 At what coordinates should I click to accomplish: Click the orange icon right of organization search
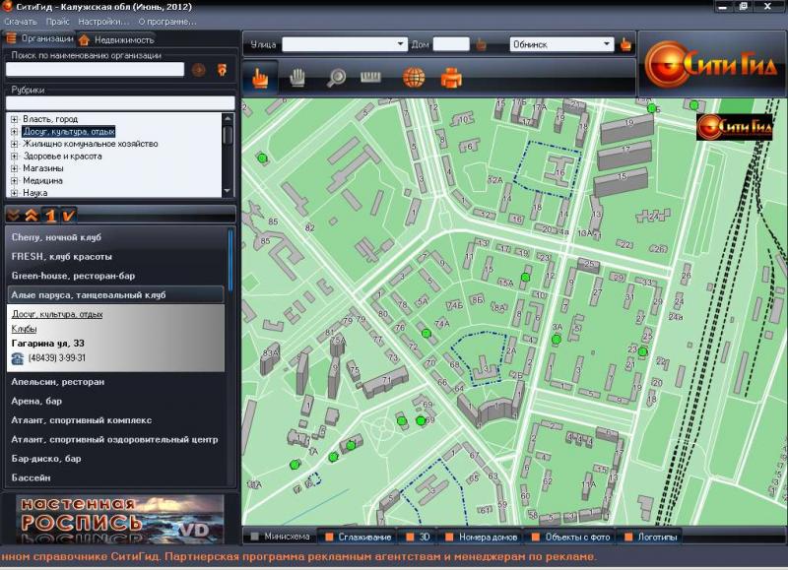tap(222, 70)
